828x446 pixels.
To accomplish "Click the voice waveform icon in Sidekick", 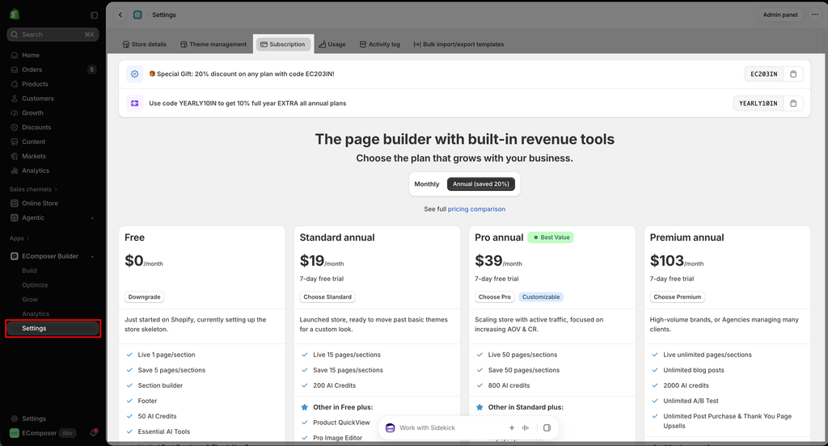I will point(526,428).
